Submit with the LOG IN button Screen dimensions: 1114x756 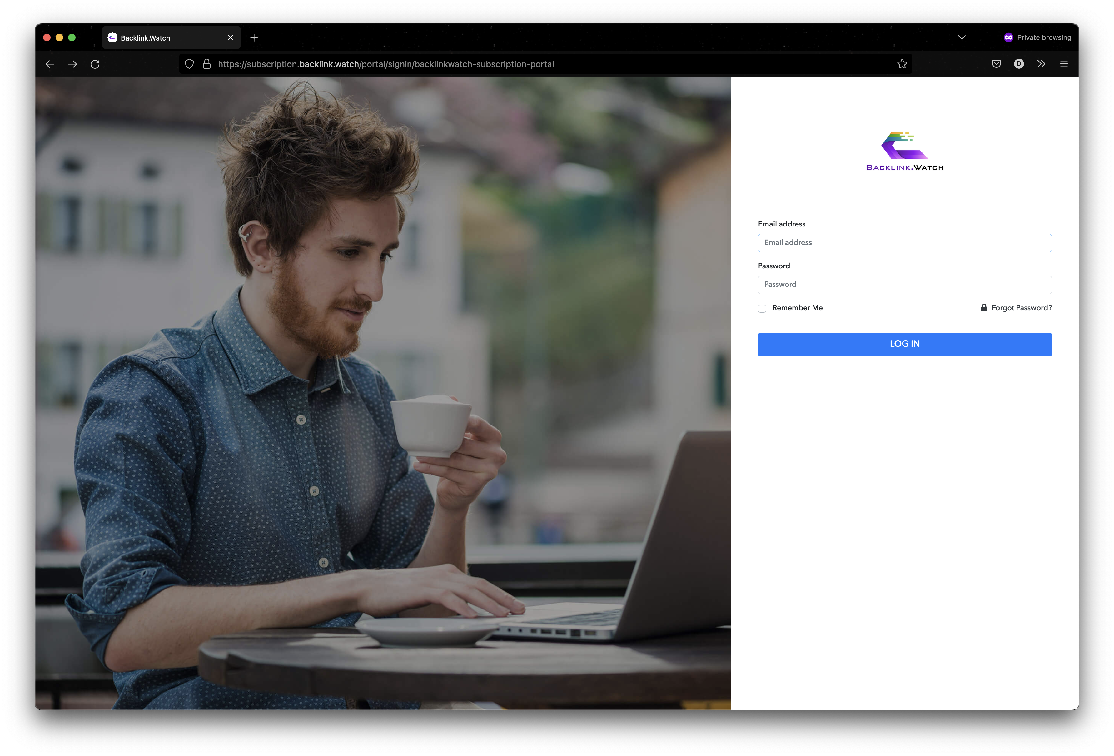pyautogui.click(x=904, y=344)
